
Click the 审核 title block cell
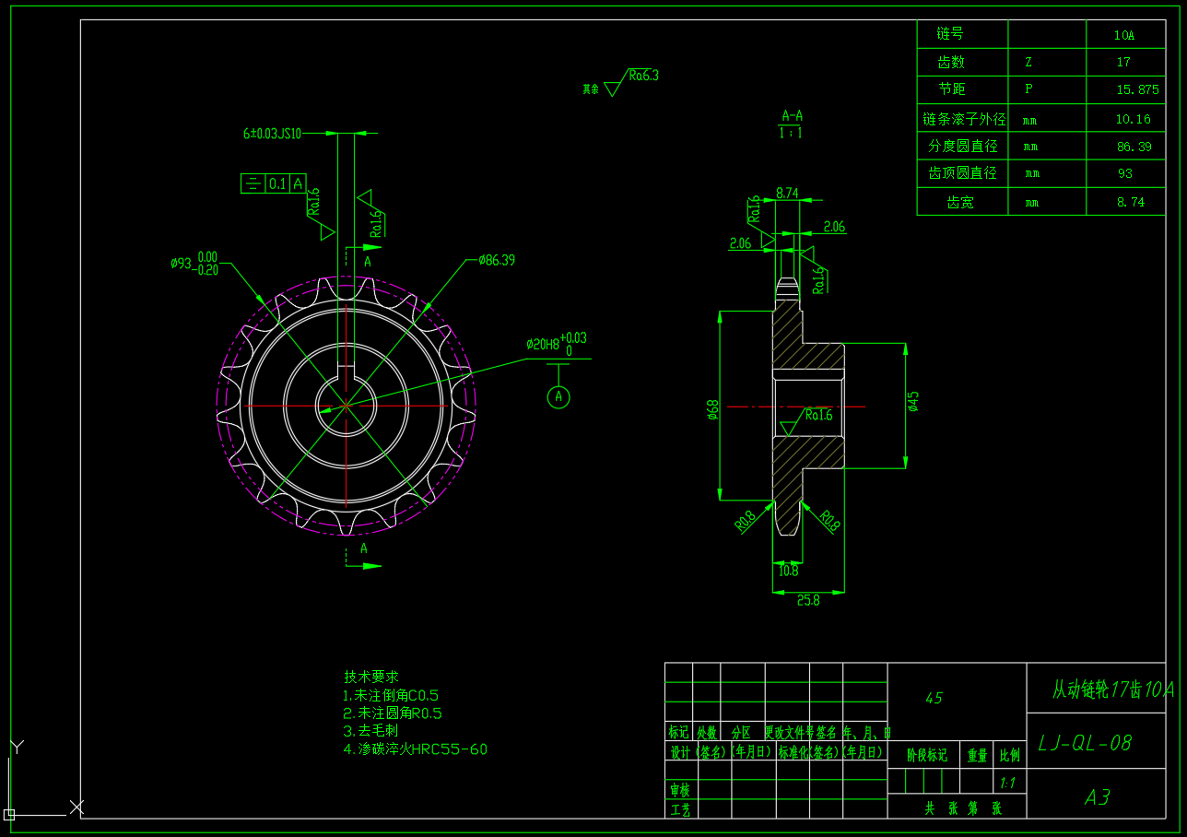click(679, 790)
